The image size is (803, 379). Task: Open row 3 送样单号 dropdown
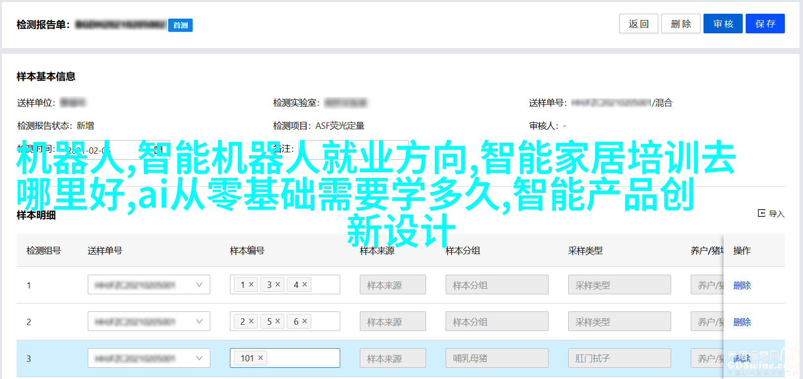coord(149,358)
